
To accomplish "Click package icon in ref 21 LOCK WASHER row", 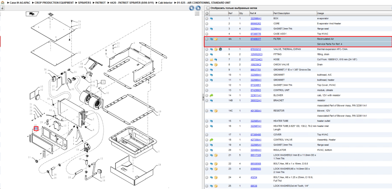I will point(216,155).
